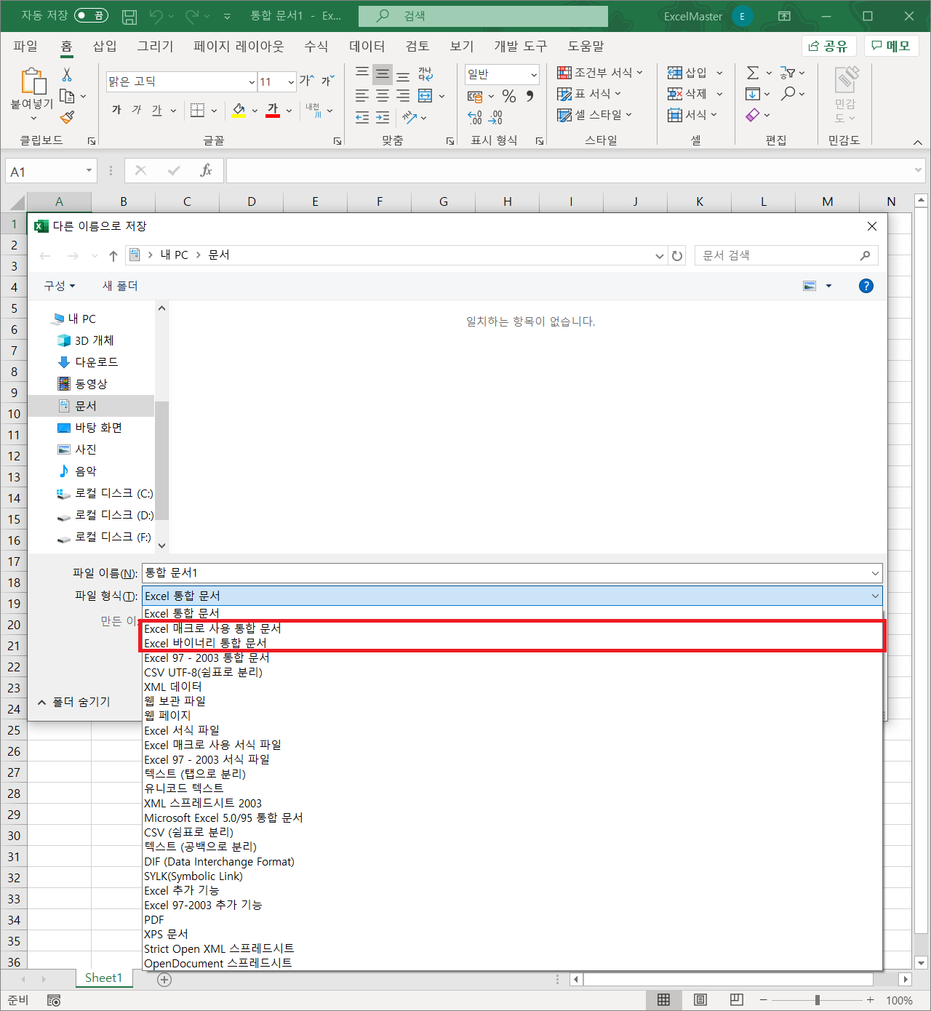Select Excel 매크로 사용 통합 문서 format
The width and height of the screenshot is (931, 1011).
[512, 628]
